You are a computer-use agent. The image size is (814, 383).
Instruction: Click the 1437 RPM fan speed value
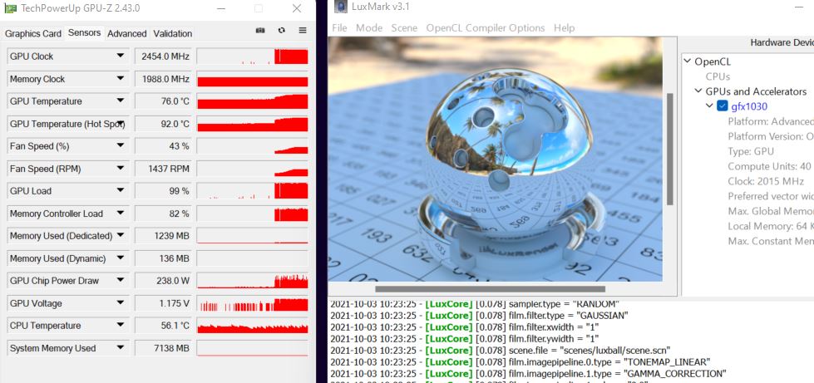(163, 169)
